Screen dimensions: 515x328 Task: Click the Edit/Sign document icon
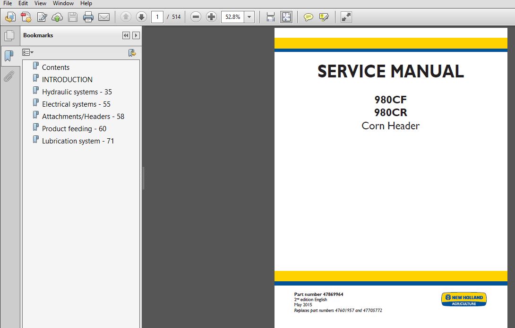pyautogui.click(x=42, y=17)
